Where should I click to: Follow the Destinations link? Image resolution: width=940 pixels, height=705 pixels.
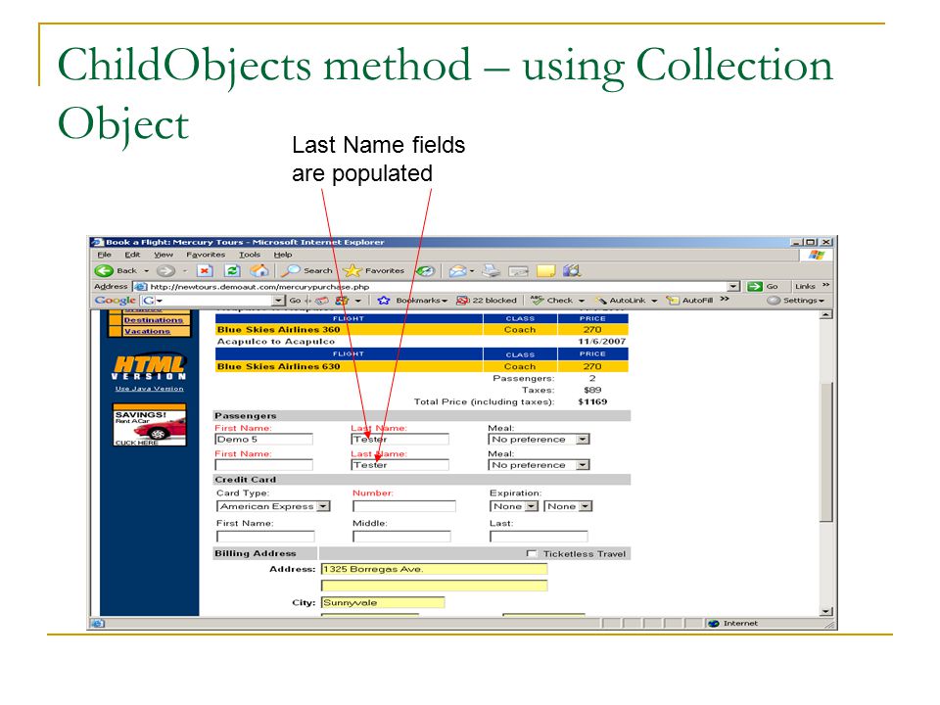coord(154,320)
